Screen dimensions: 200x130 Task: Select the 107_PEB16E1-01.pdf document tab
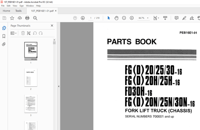[42, 11]
